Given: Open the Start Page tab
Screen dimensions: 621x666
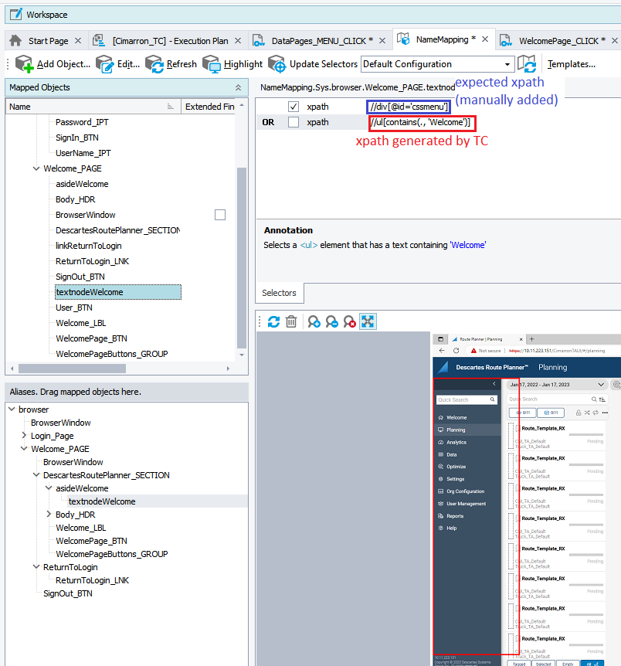Looking at the screenshot, I should (46, 41).
